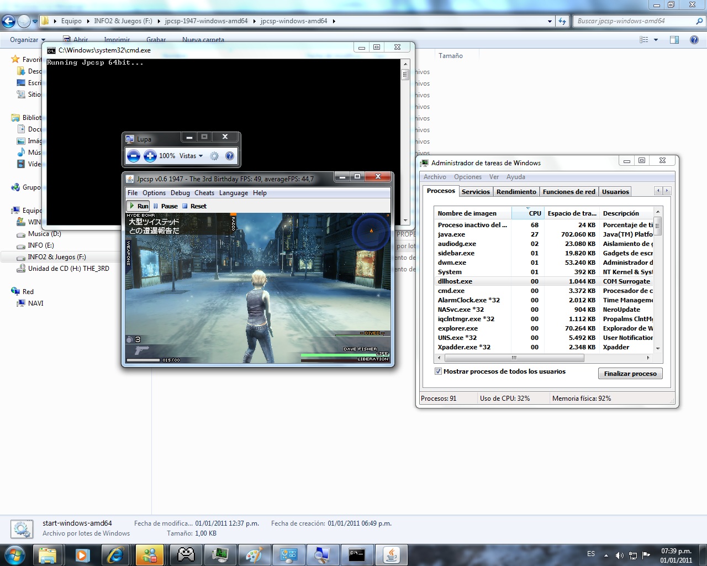Open the change view dropdown arrow
Screen dimensions: 707x566
coord(656,40)
